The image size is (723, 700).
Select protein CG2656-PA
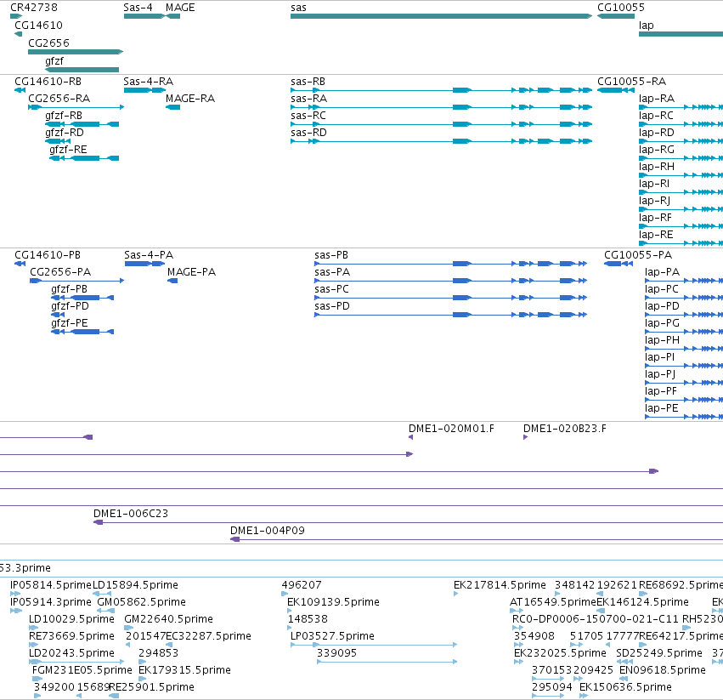[x=77, y=281]
